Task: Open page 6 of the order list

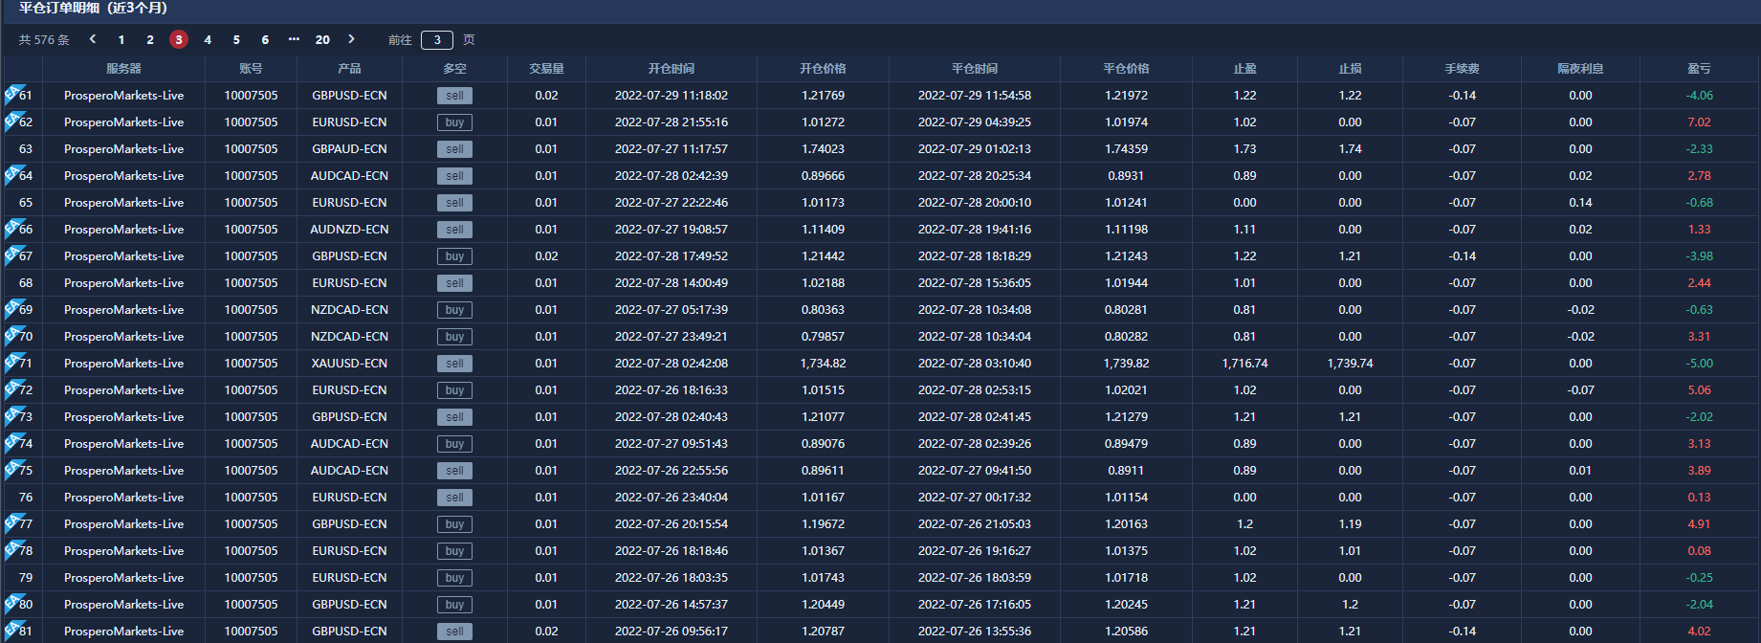Action: point(265,39)
